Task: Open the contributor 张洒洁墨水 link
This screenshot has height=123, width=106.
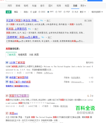Action: coord(76,78)
